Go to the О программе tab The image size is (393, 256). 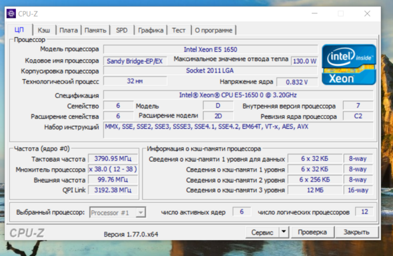214,31
